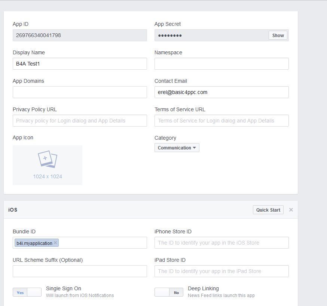Select the read-only App ID field
This screenshot has height=306, width=327.
80,35
